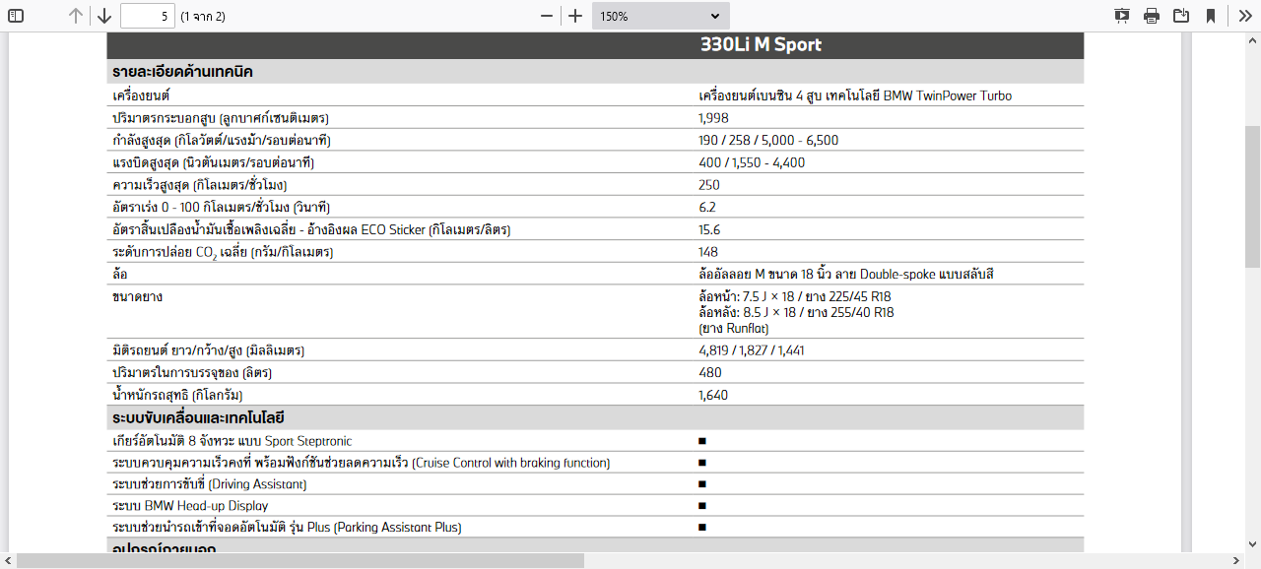Click the scrollbar up arrow at top right

1252,40
